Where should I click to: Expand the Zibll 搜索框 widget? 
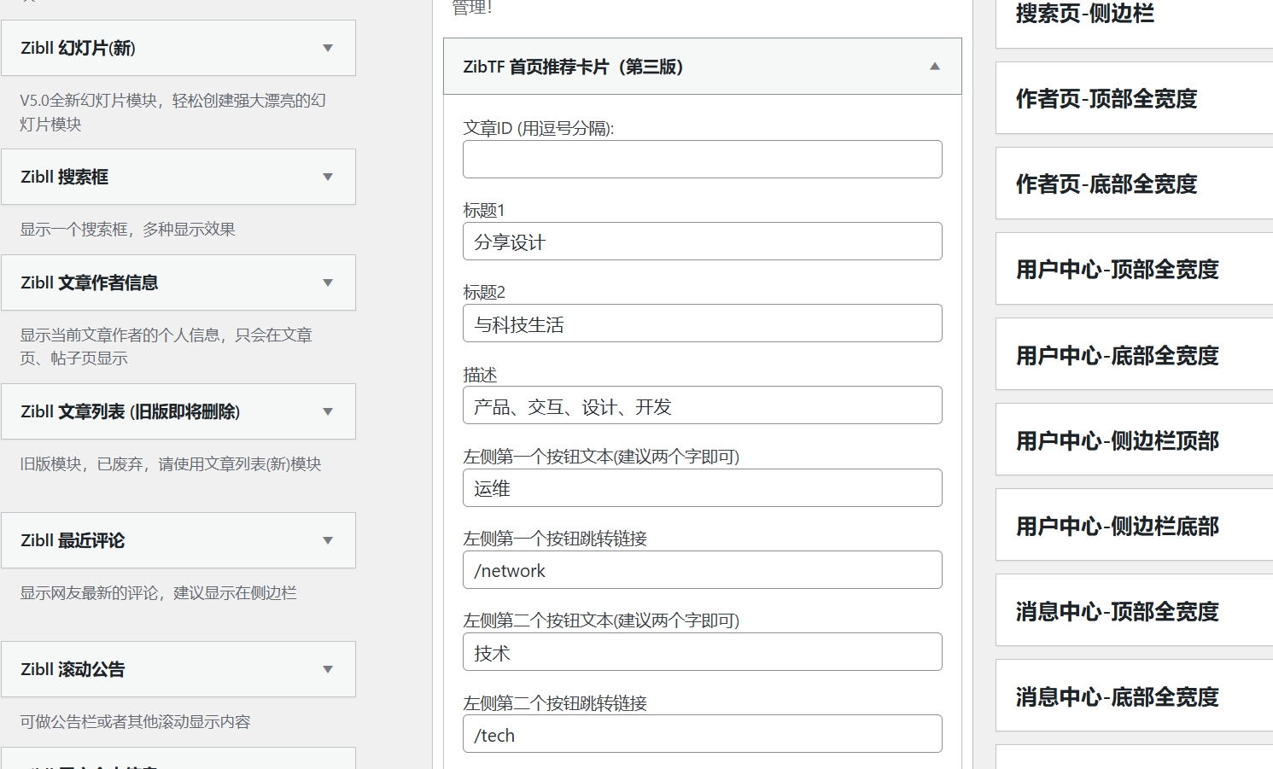pos(328,177)
